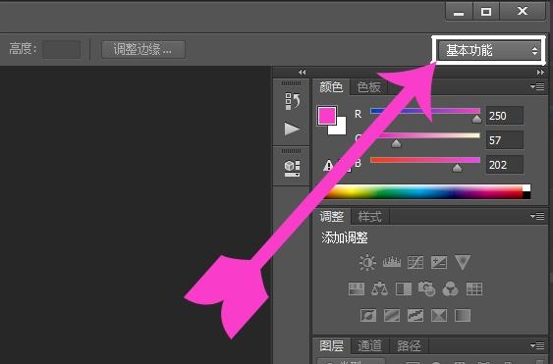Click the white swatch at ramp end
553x364 pixels.
(x=526, y=188)
